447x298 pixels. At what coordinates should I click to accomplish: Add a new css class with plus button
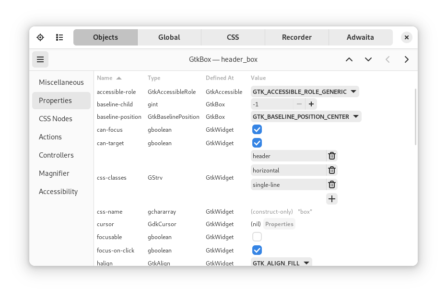point(331,198)
